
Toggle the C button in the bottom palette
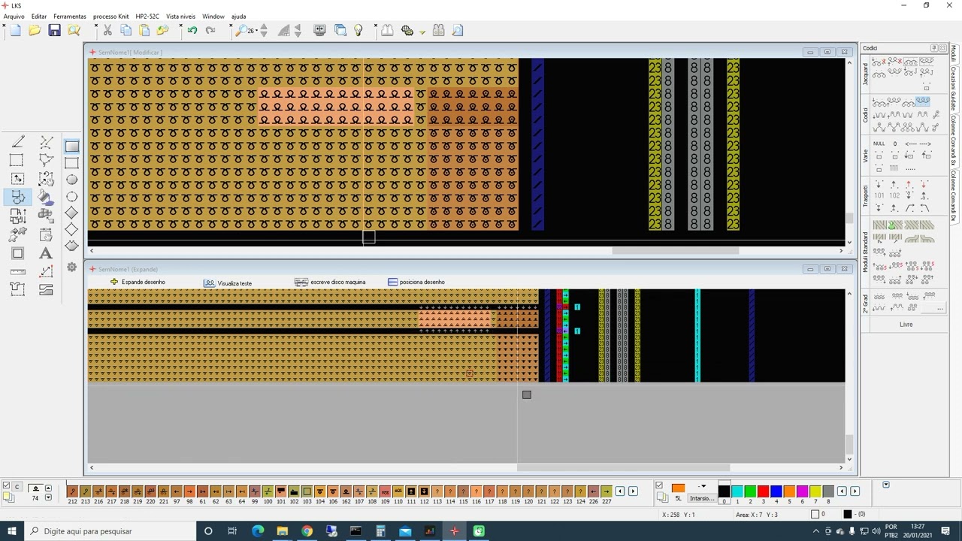pyautogui.click(x=17, y=487)
